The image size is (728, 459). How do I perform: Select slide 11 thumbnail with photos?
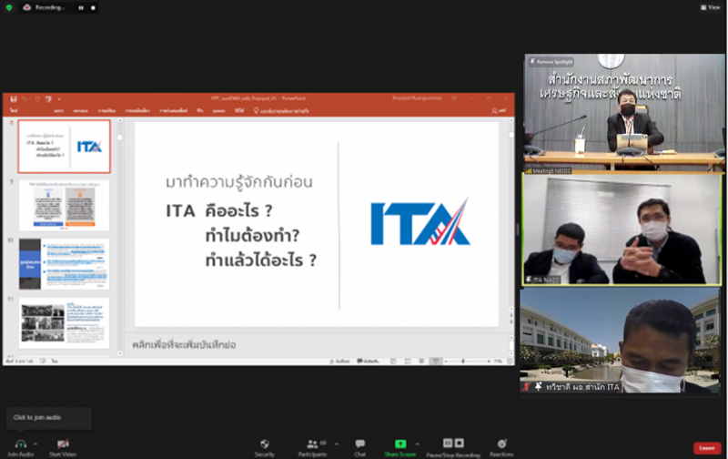pyautogui.click(x=64, y=323)
